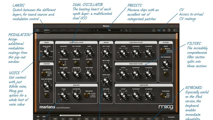Click the undo arrow icon
The image size is (213, 120).
126,30
